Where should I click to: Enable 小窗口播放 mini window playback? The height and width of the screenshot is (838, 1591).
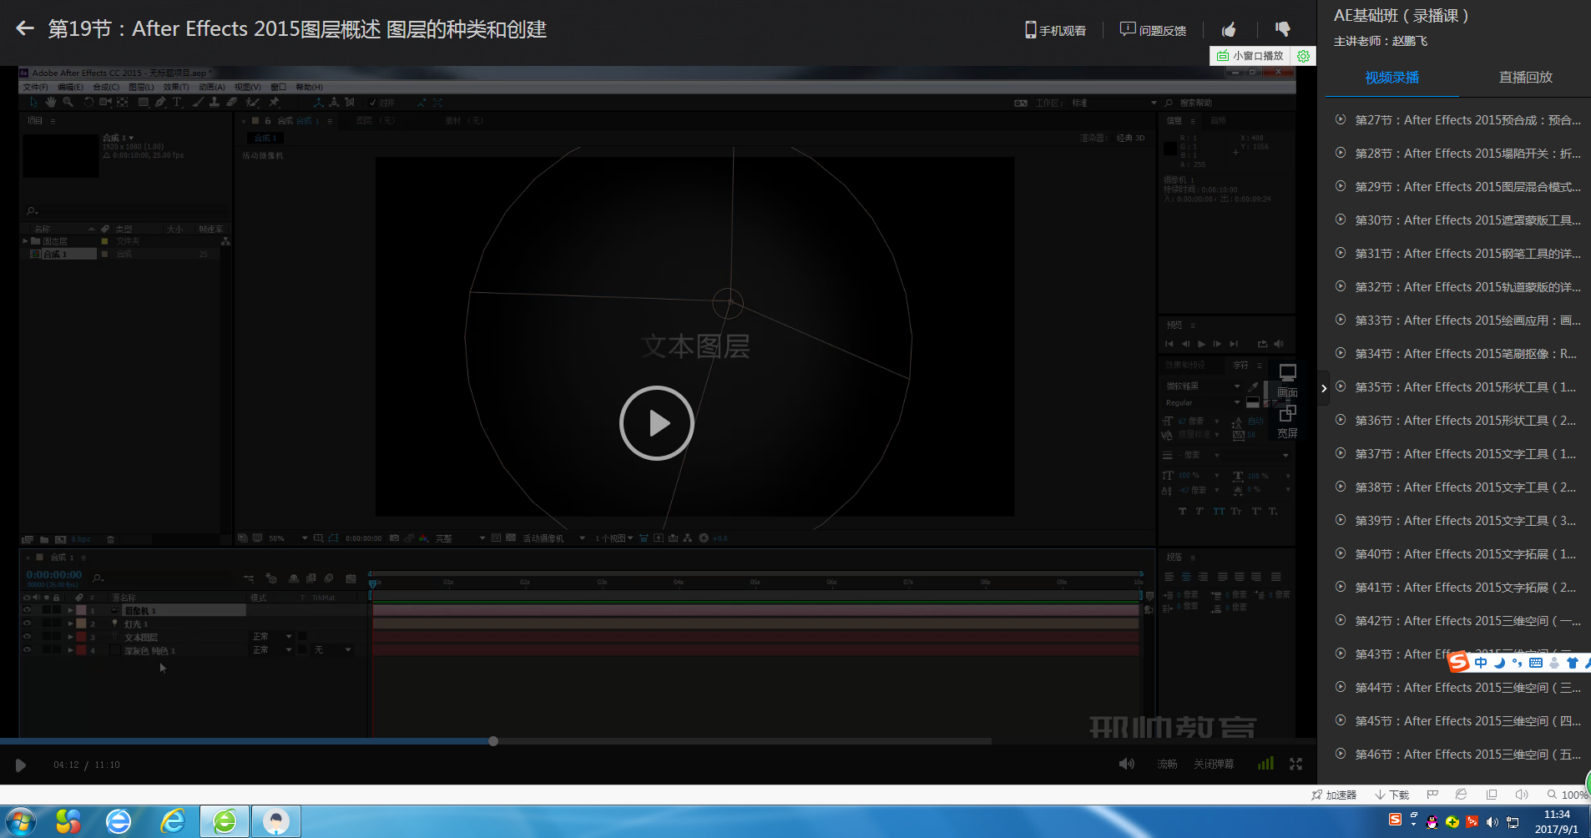point(1250,56)
